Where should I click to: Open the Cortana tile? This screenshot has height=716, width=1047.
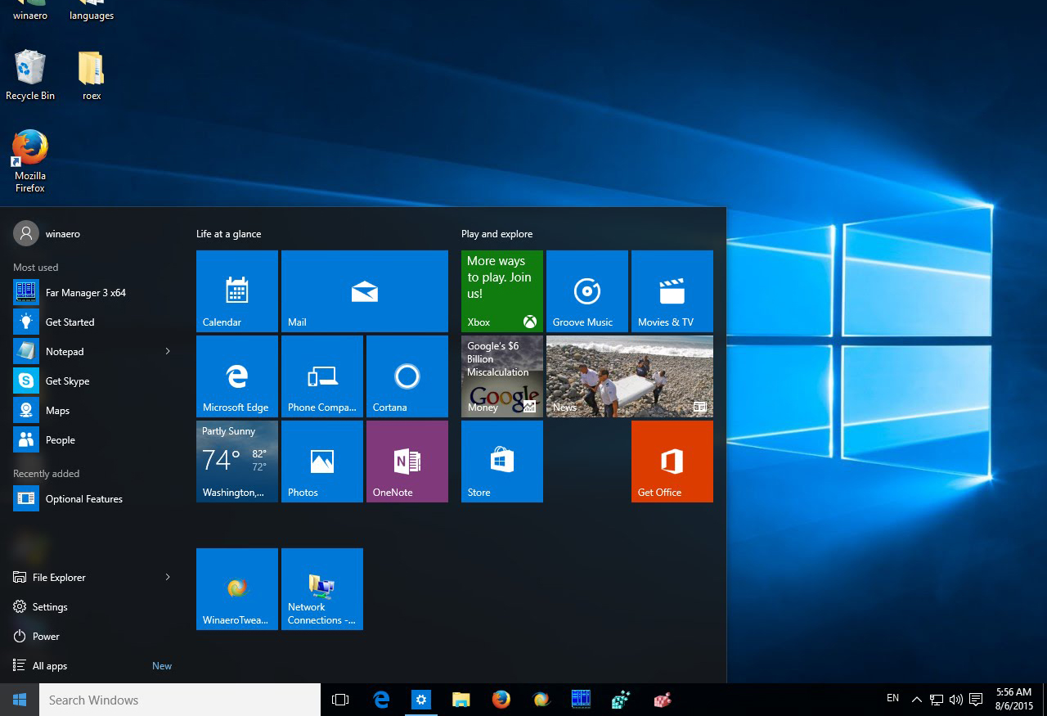pyautogui.click(x=407, y=376)
